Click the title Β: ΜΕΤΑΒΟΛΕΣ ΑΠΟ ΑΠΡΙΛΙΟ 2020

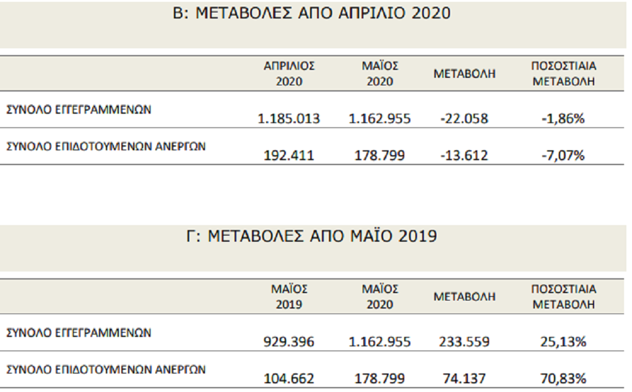[311, 13]
